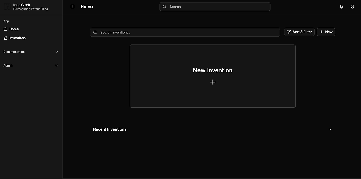The image size is (361, 179).
Task: Click the New Invention card
Action: [213, 76]
